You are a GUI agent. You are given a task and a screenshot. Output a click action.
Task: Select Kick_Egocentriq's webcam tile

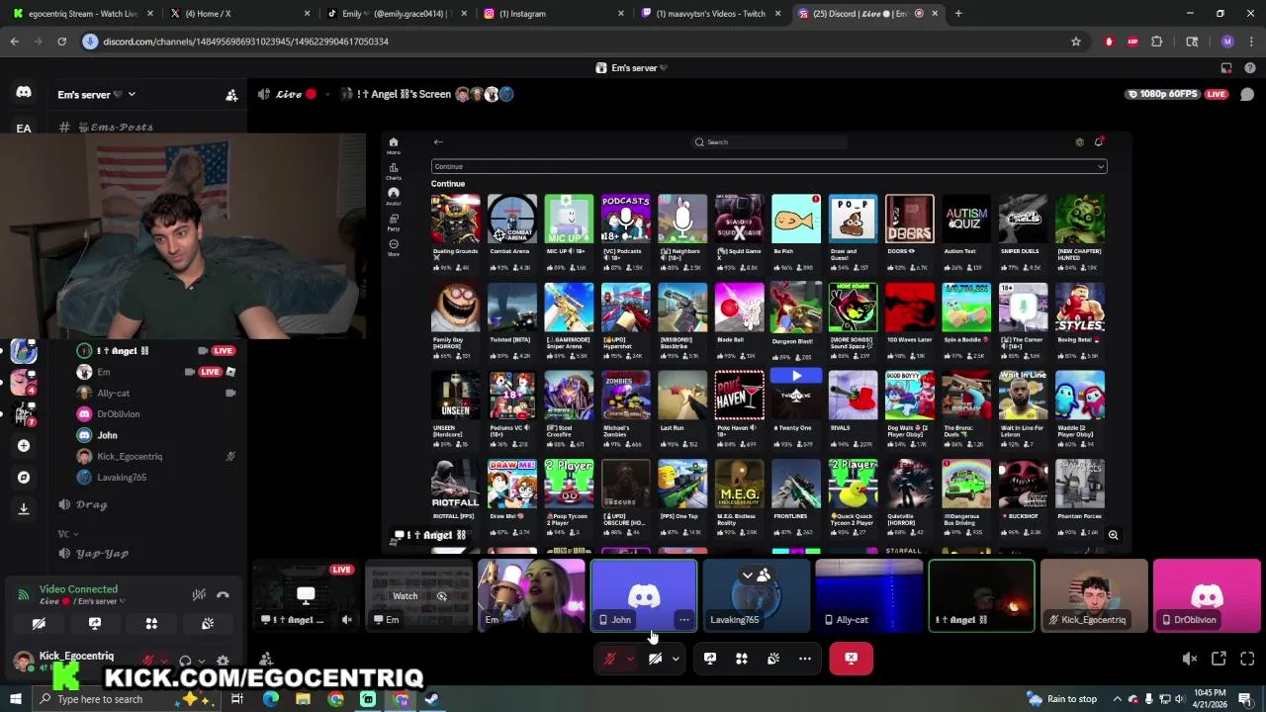[1094, 595]
